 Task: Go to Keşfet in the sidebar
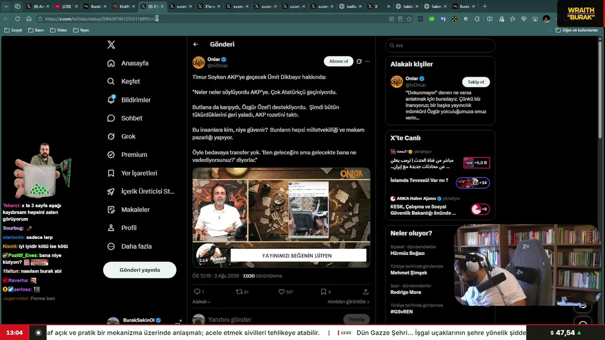point(124,81)
